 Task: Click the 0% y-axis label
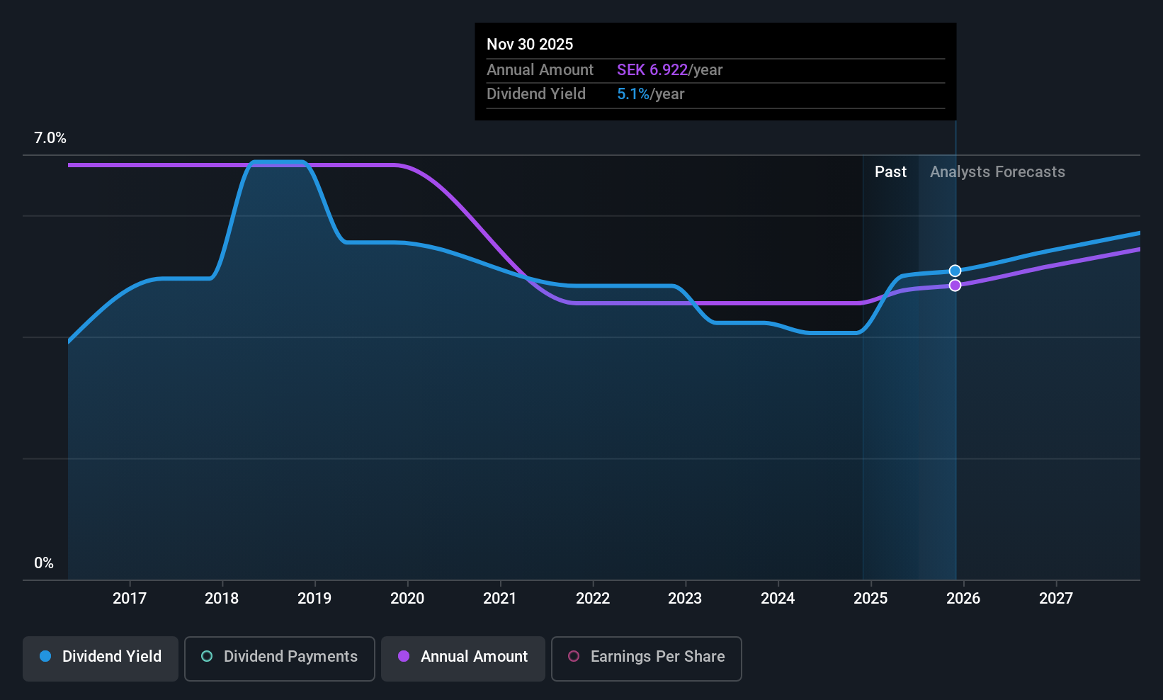(44, 563)
